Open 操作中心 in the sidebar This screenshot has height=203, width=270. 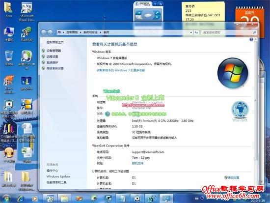click(x=53, y=171)
